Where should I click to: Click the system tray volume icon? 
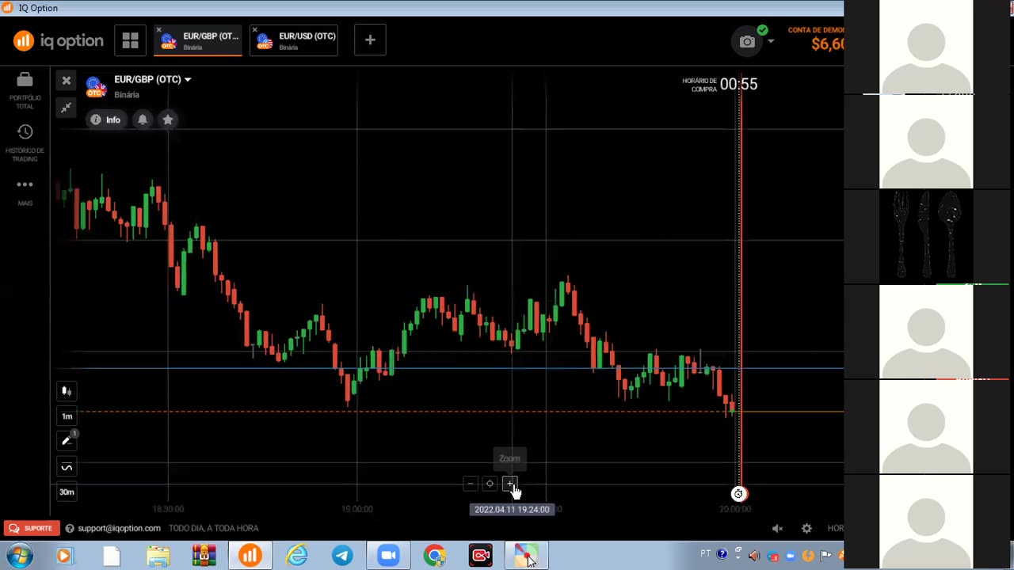tap(753, 556)
